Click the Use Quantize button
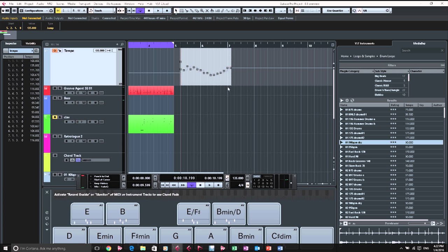The width and height of the screenshot is (448, 252). point(335,11)
